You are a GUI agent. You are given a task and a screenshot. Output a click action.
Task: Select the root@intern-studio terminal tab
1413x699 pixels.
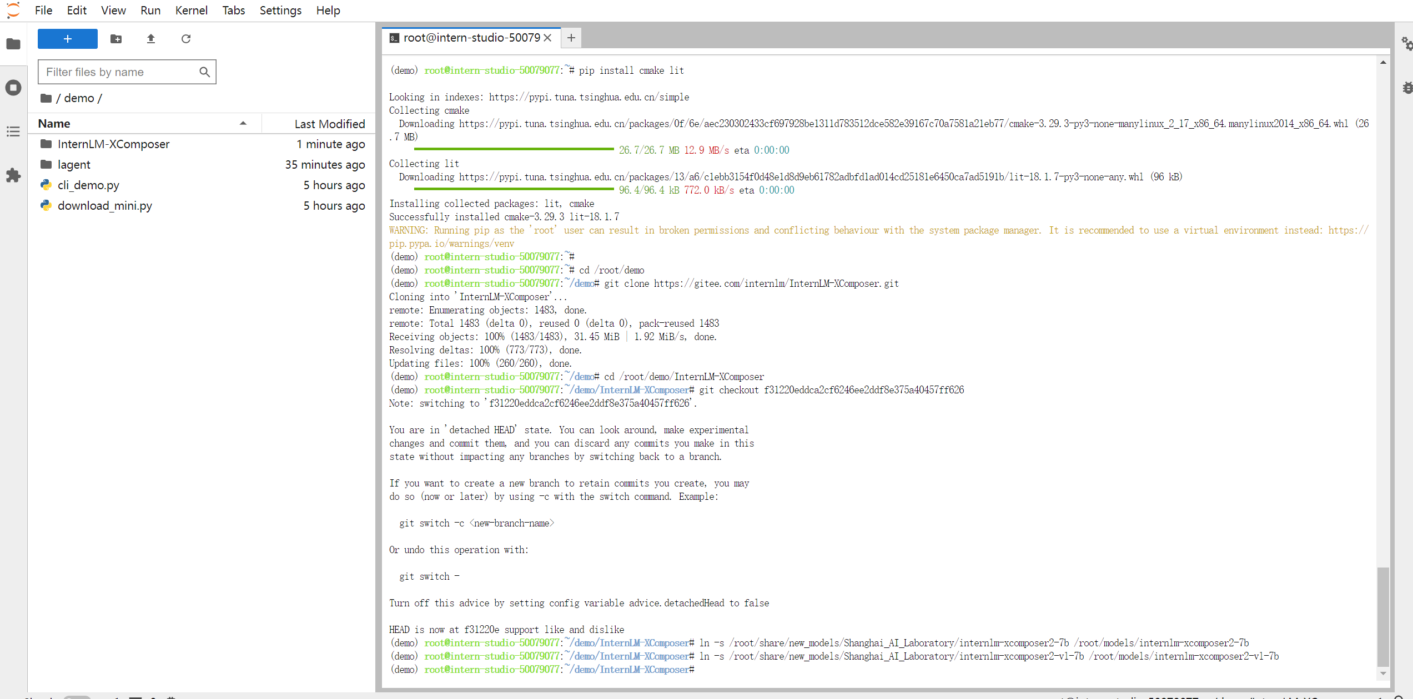click(471, 38)
